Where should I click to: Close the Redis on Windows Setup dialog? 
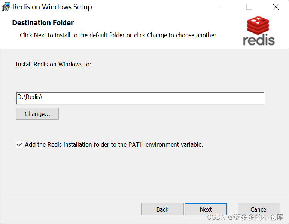click(276, 7)
